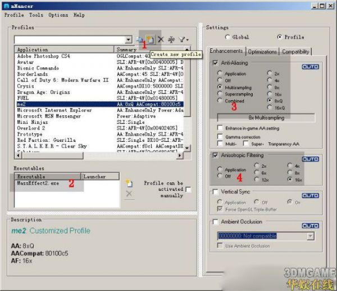337x291 pixels.
Task: Switch to the Optimizations tab
Action: [262, 52]
